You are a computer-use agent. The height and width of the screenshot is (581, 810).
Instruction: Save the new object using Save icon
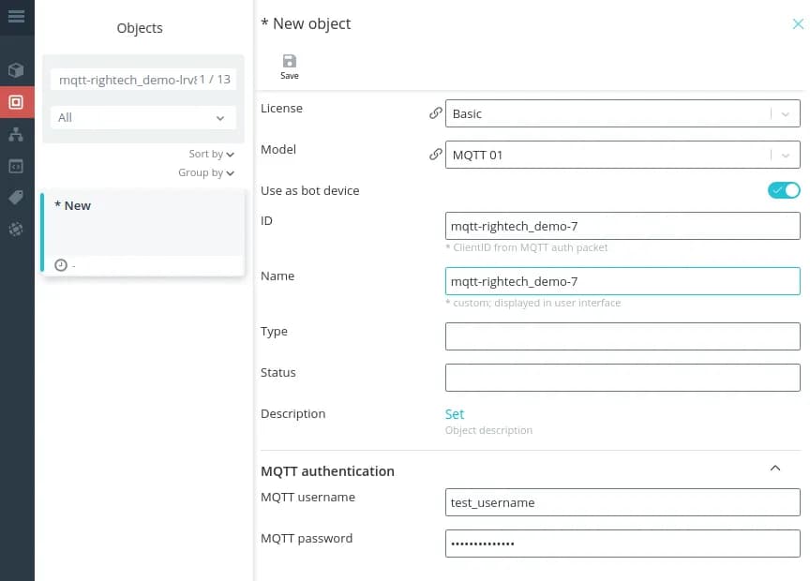point(289,63)
